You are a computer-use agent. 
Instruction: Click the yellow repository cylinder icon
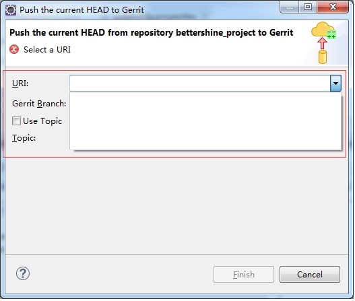tap(323, 57)
